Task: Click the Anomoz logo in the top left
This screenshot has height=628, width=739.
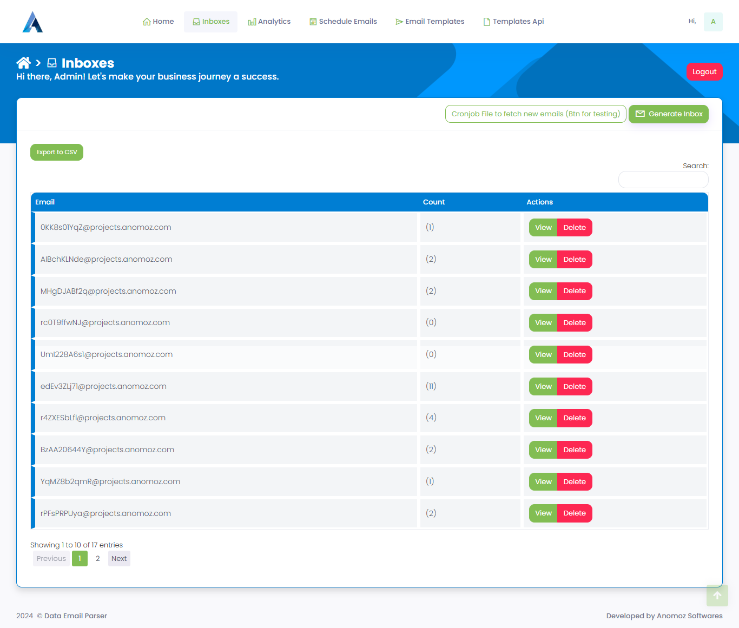Action: click(x=32, y=22)
